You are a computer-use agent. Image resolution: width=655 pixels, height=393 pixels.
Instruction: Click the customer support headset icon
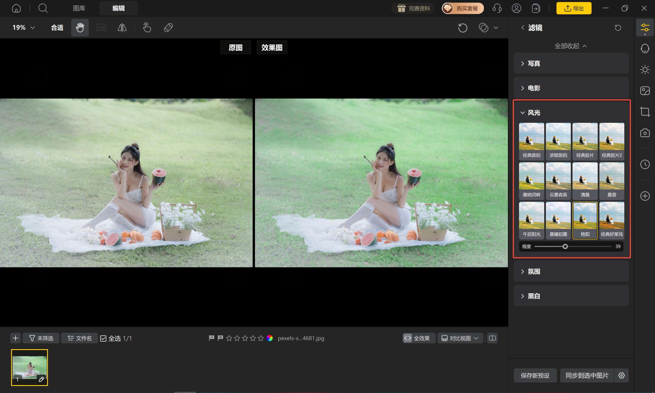(497, 8)
